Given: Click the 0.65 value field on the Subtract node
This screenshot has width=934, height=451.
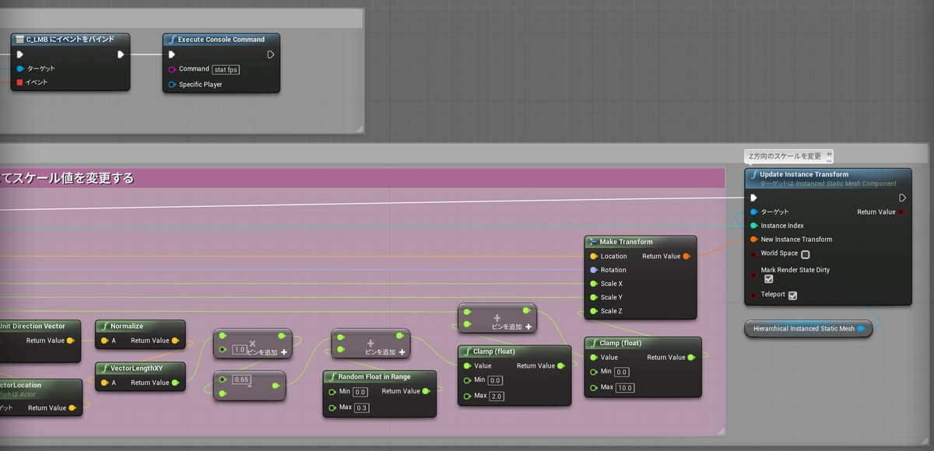Looking at the screenshot, I should 242,378.
